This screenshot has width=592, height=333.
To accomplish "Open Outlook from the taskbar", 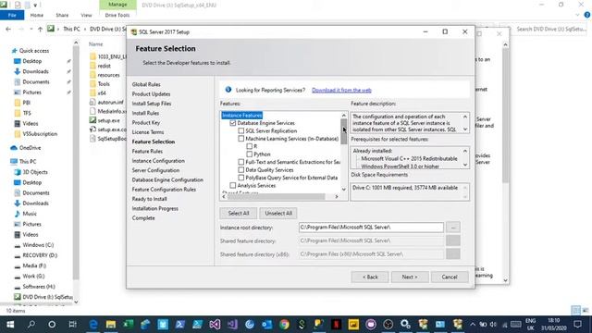I will [x=267, y=325].
